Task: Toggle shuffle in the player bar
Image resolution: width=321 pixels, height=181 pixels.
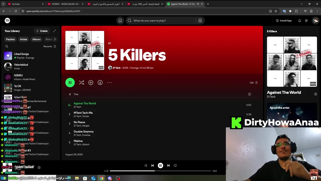Action: click(x=146, y=165)
